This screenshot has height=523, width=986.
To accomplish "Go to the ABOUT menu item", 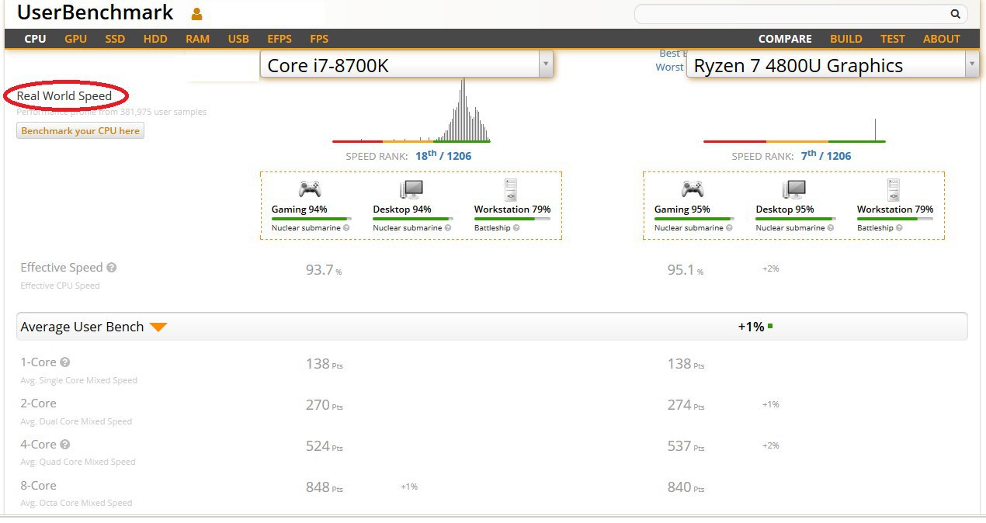I will [942, 39].
